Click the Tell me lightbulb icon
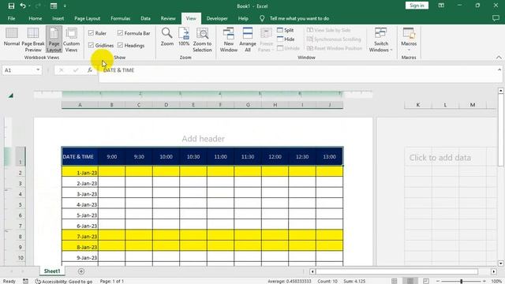Screen dimensions: 505x284 pos(262,18)
